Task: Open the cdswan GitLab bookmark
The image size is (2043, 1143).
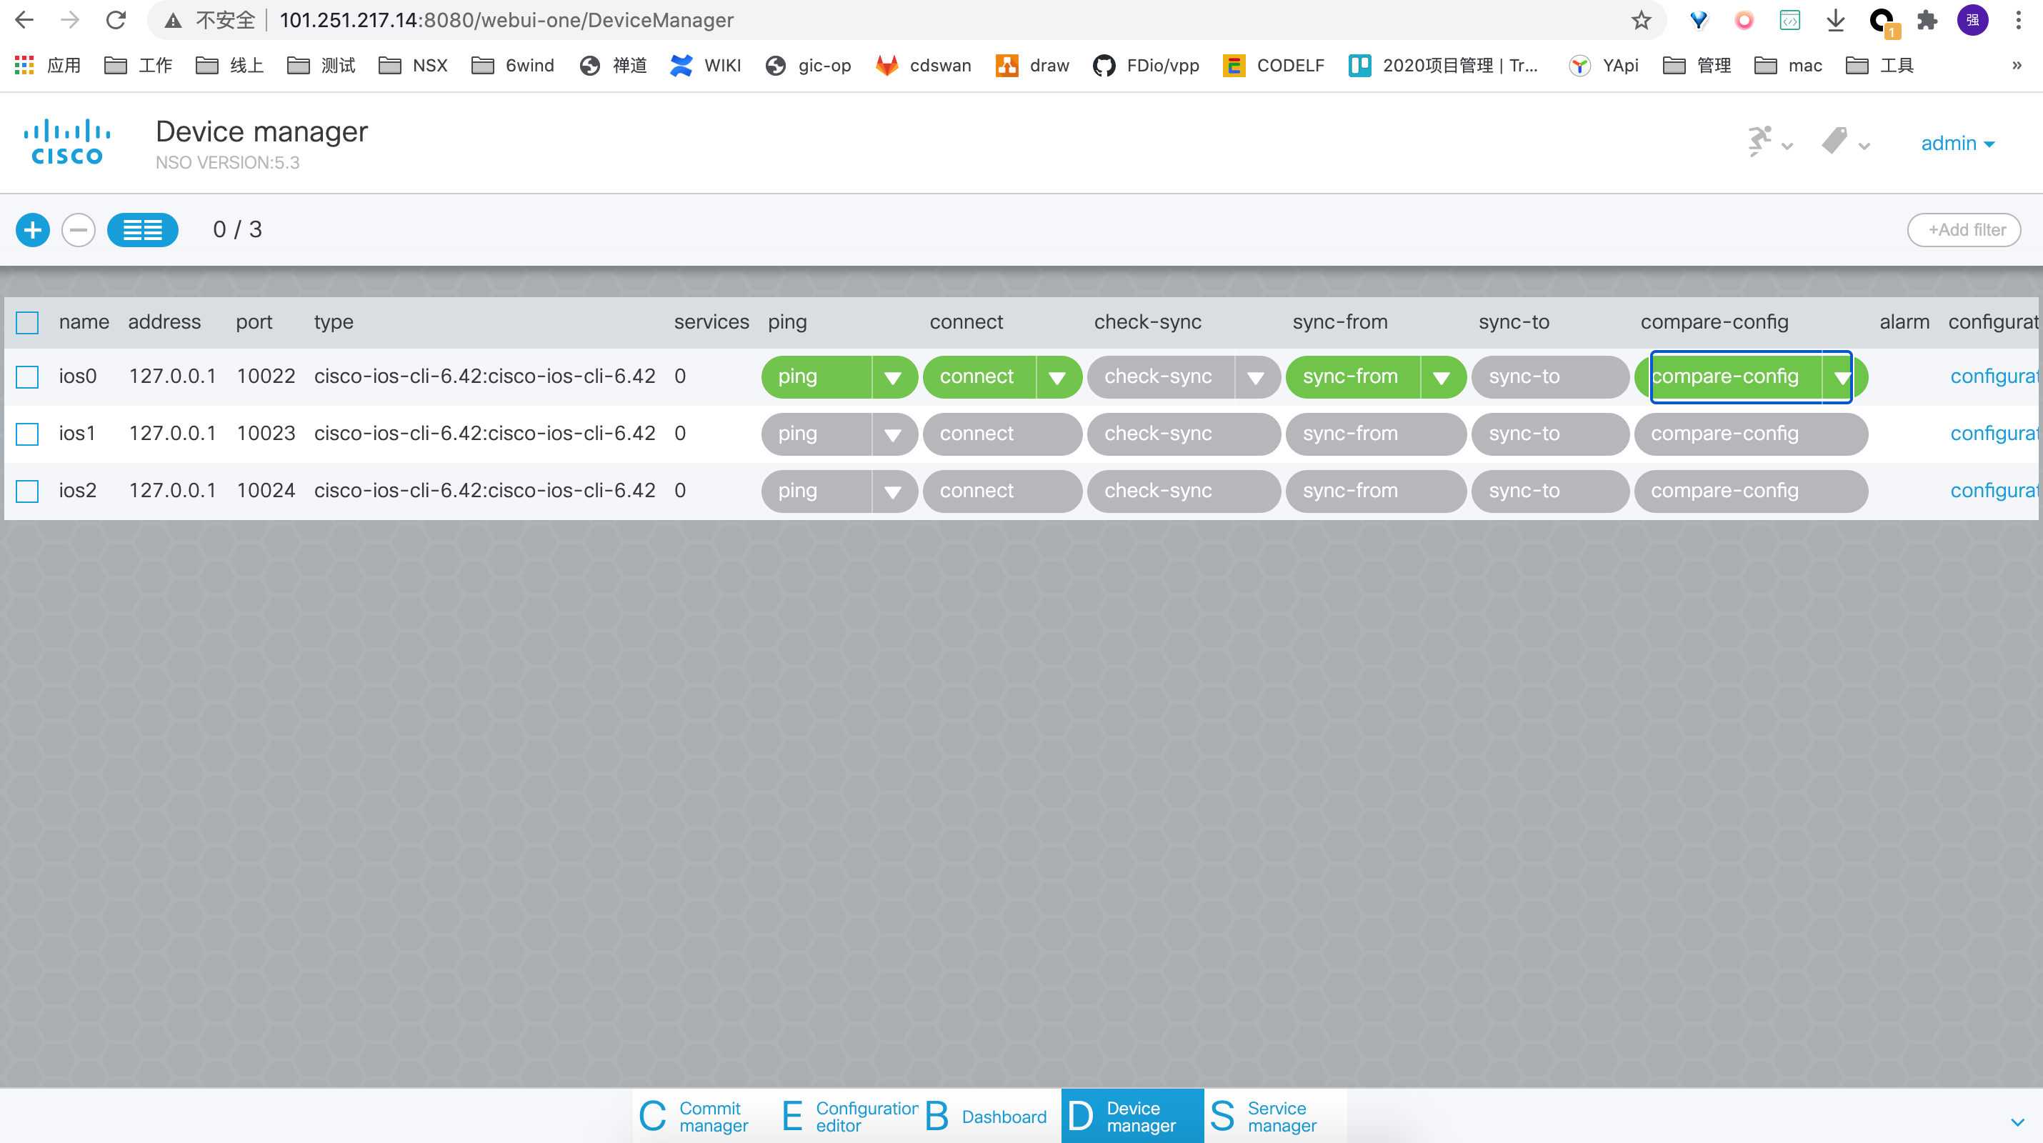Action: (923, 65)
